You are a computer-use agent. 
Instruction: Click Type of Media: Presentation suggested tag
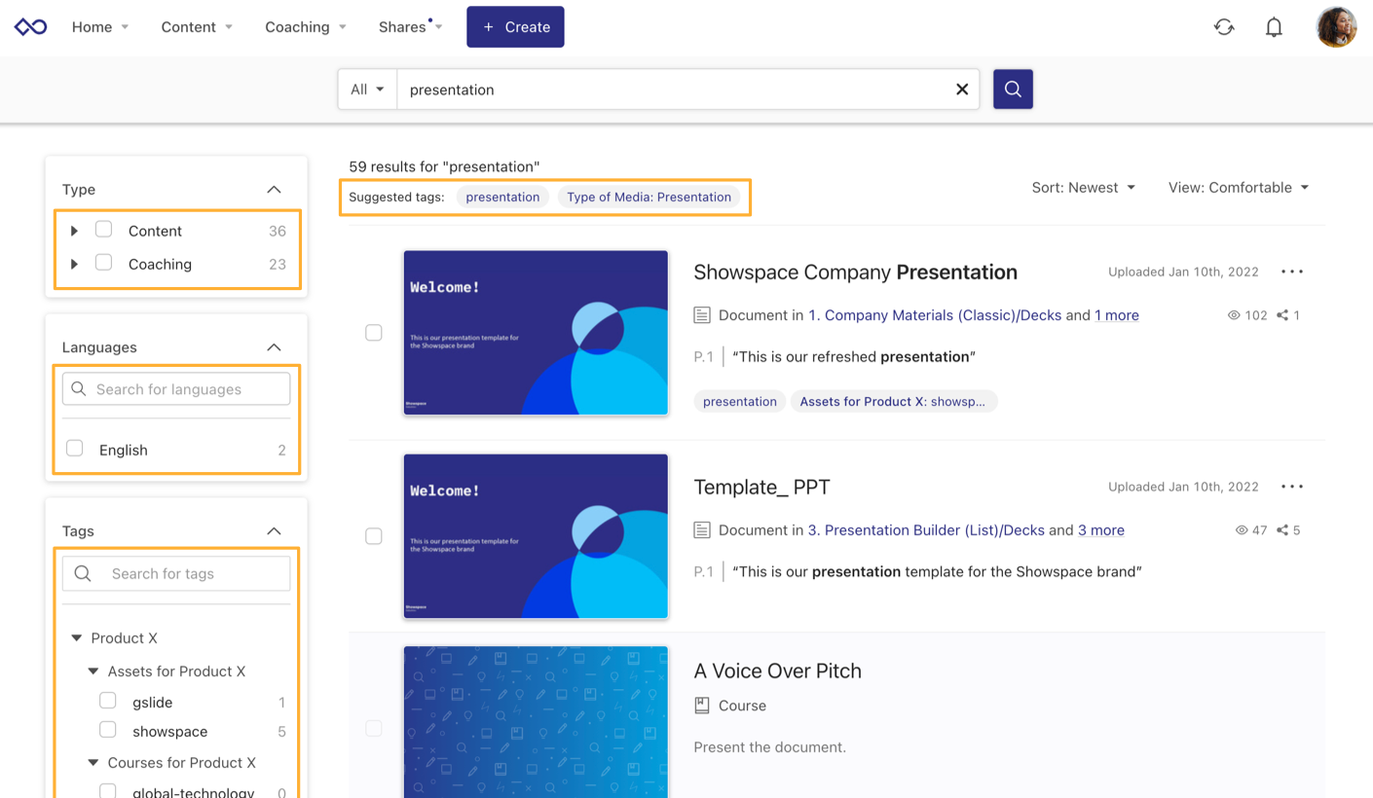tap(649, 197)
